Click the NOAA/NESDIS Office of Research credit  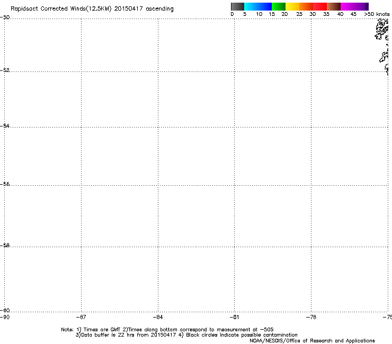(x=312, y=340)
